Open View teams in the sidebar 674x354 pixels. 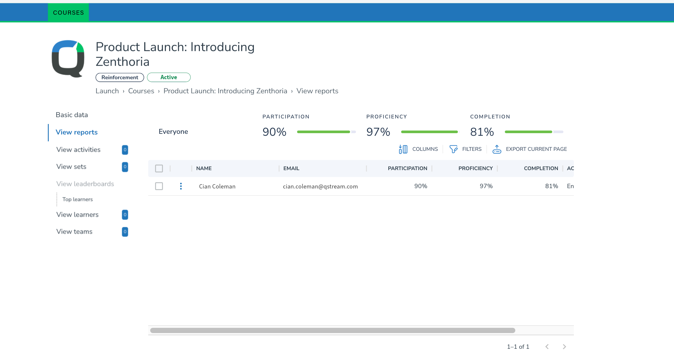(x=74, y=232)
